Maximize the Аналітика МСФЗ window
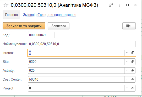The image size is (142, 97). pyautogui.click(x=127, y=5)
